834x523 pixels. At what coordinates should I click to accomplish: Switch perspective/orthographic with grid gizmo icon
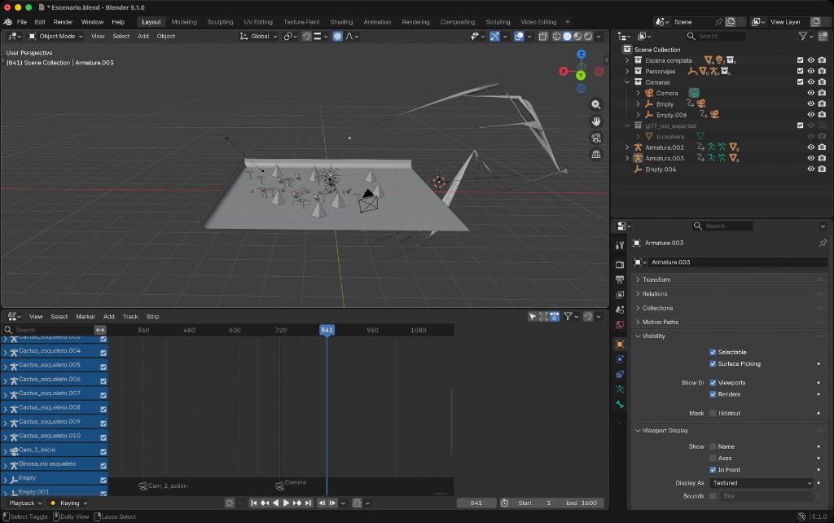tap(596, 154)
